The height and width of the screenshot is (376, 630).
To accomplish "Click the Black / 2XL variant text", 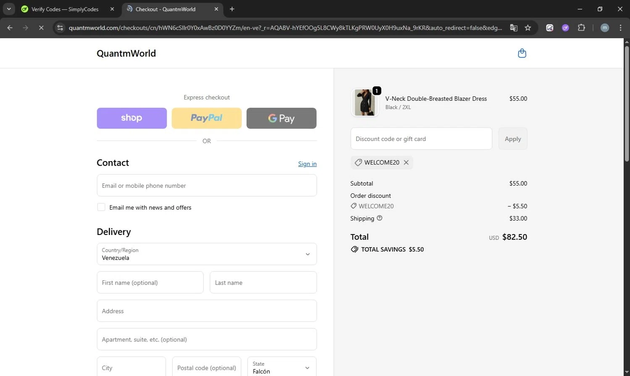I will pos(398,107).
